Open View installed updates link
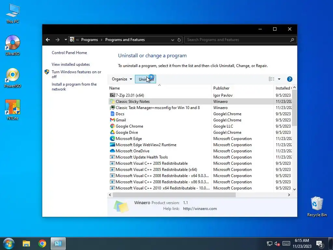This screenshot has width=333, height=250. pyautogui.click(x=71, y=64)
